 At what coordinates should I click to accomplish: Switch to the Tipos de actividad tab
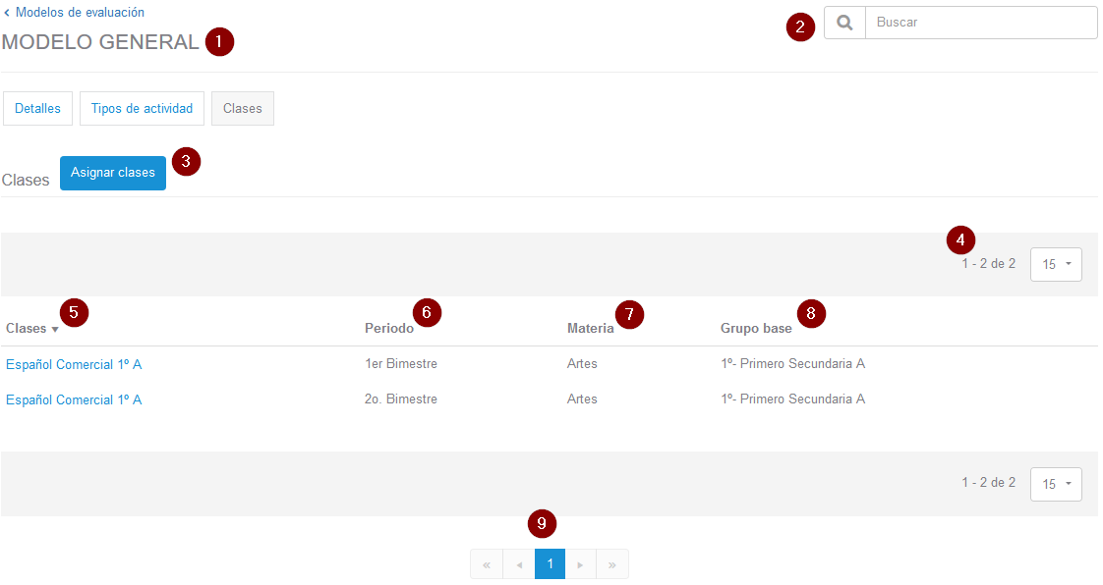point(142,109)
